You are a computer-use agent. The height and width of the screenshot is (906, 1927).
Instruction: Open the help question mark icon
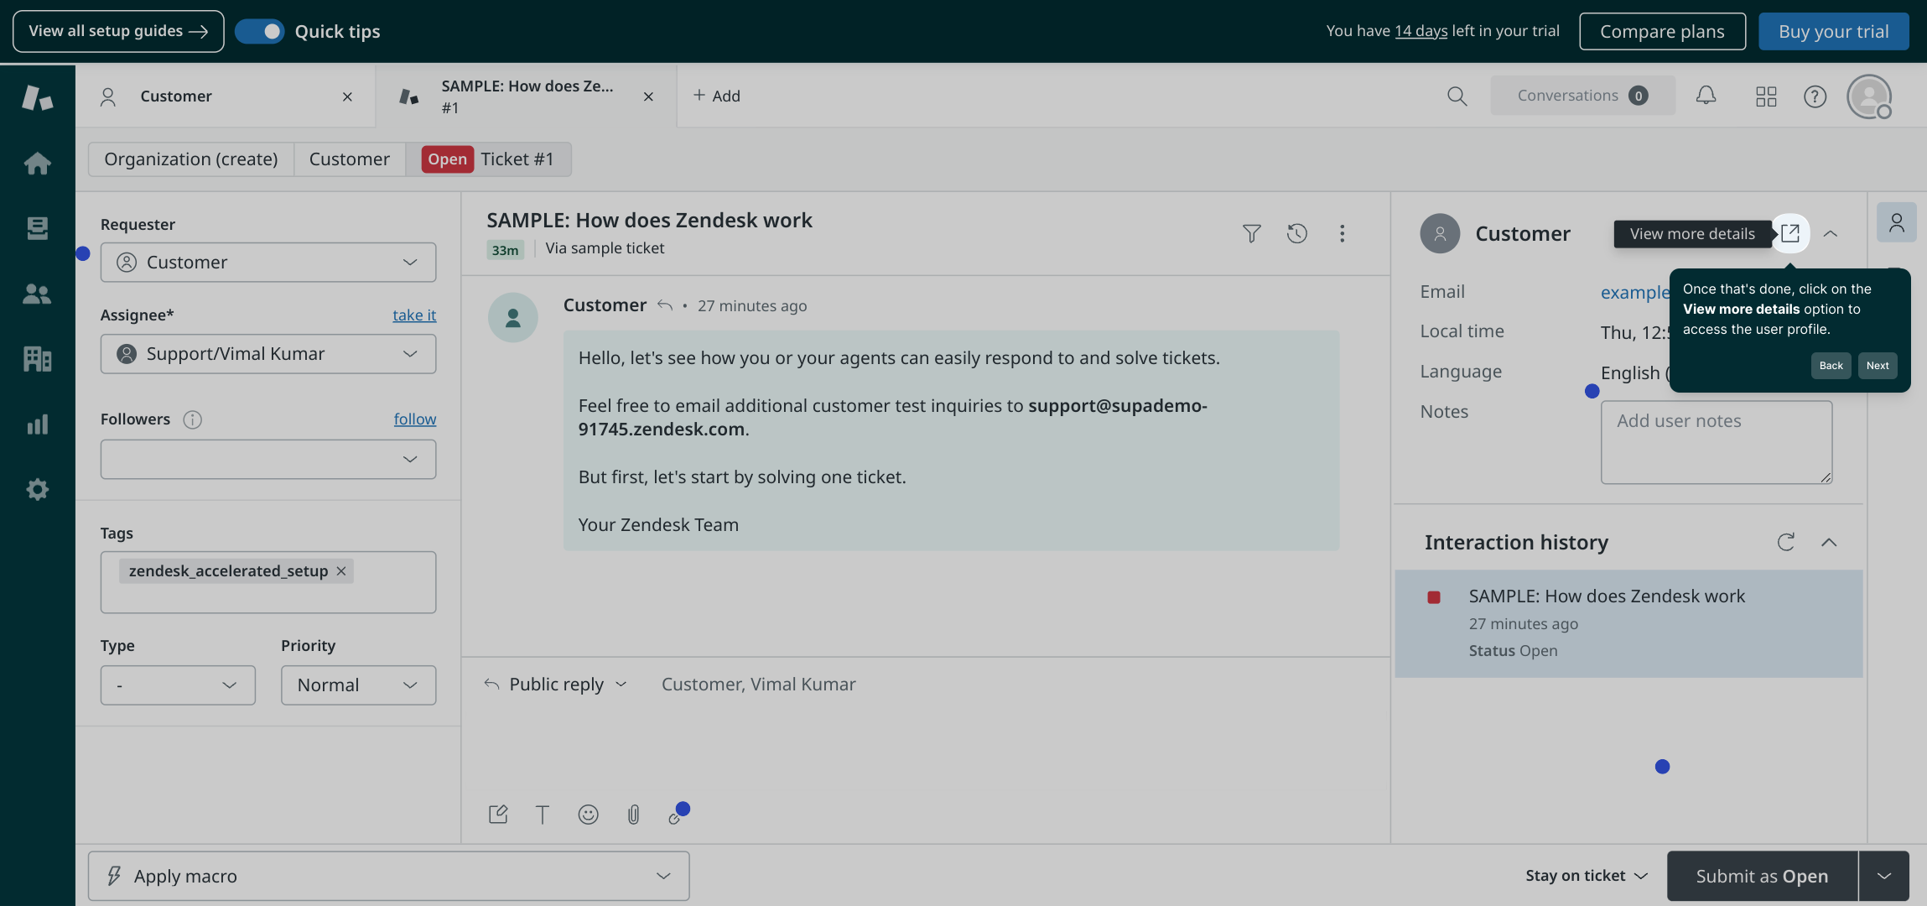coord(1815,96)
